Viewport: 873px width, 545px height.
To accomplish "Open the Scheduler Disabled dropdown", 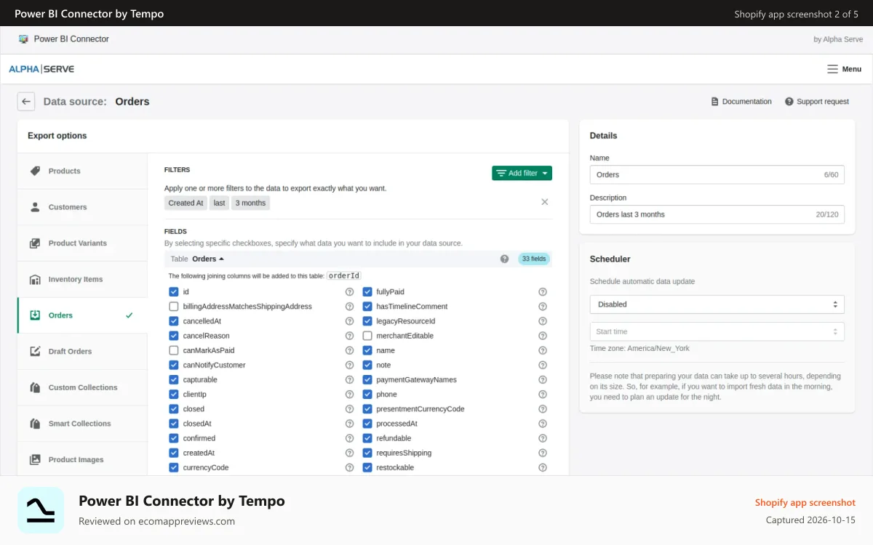I will coord(717,304).
